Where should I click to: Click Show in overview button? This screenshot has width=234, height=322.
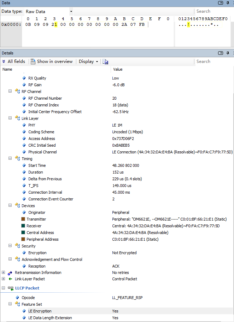point(52,62)
